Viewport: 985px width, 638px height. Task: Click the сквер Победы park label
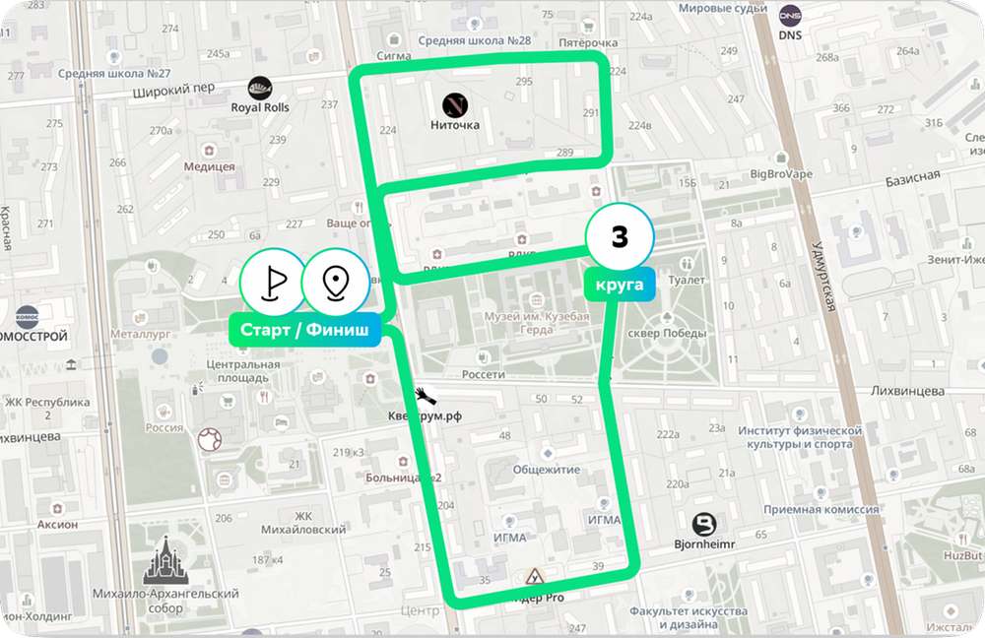click(667, 334)
